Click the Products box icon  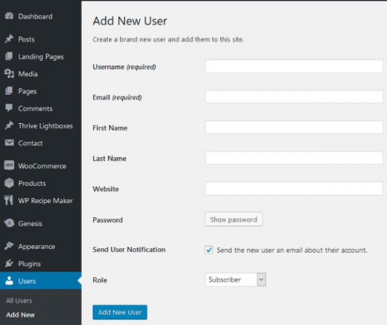9,183
